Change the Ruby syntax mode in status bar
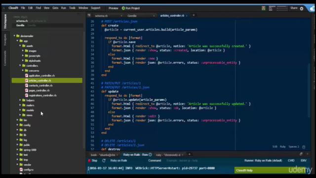Image resolution: width=316 pixels, height=178 pixels. click(282, 147)
